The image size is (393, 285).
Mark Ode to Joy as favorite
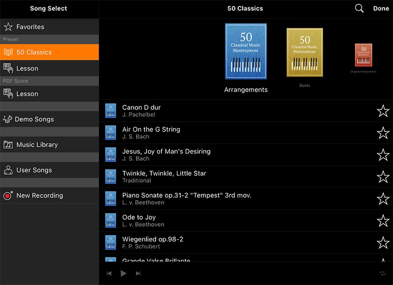click(x=383, y=220)
